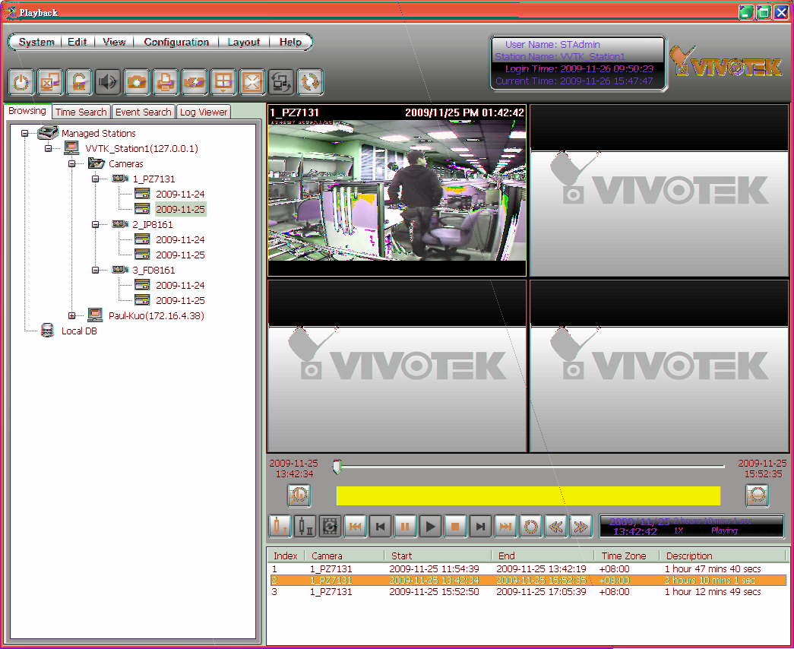Select recording row starting 11:54:39
Screen dimensions: 794x649
point(527,569)
